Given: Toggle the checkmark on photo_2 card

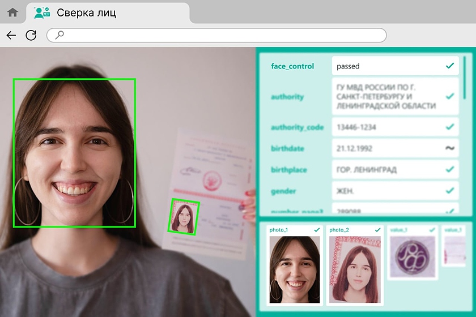Looking at the screenshot, I should coord(377,230).
